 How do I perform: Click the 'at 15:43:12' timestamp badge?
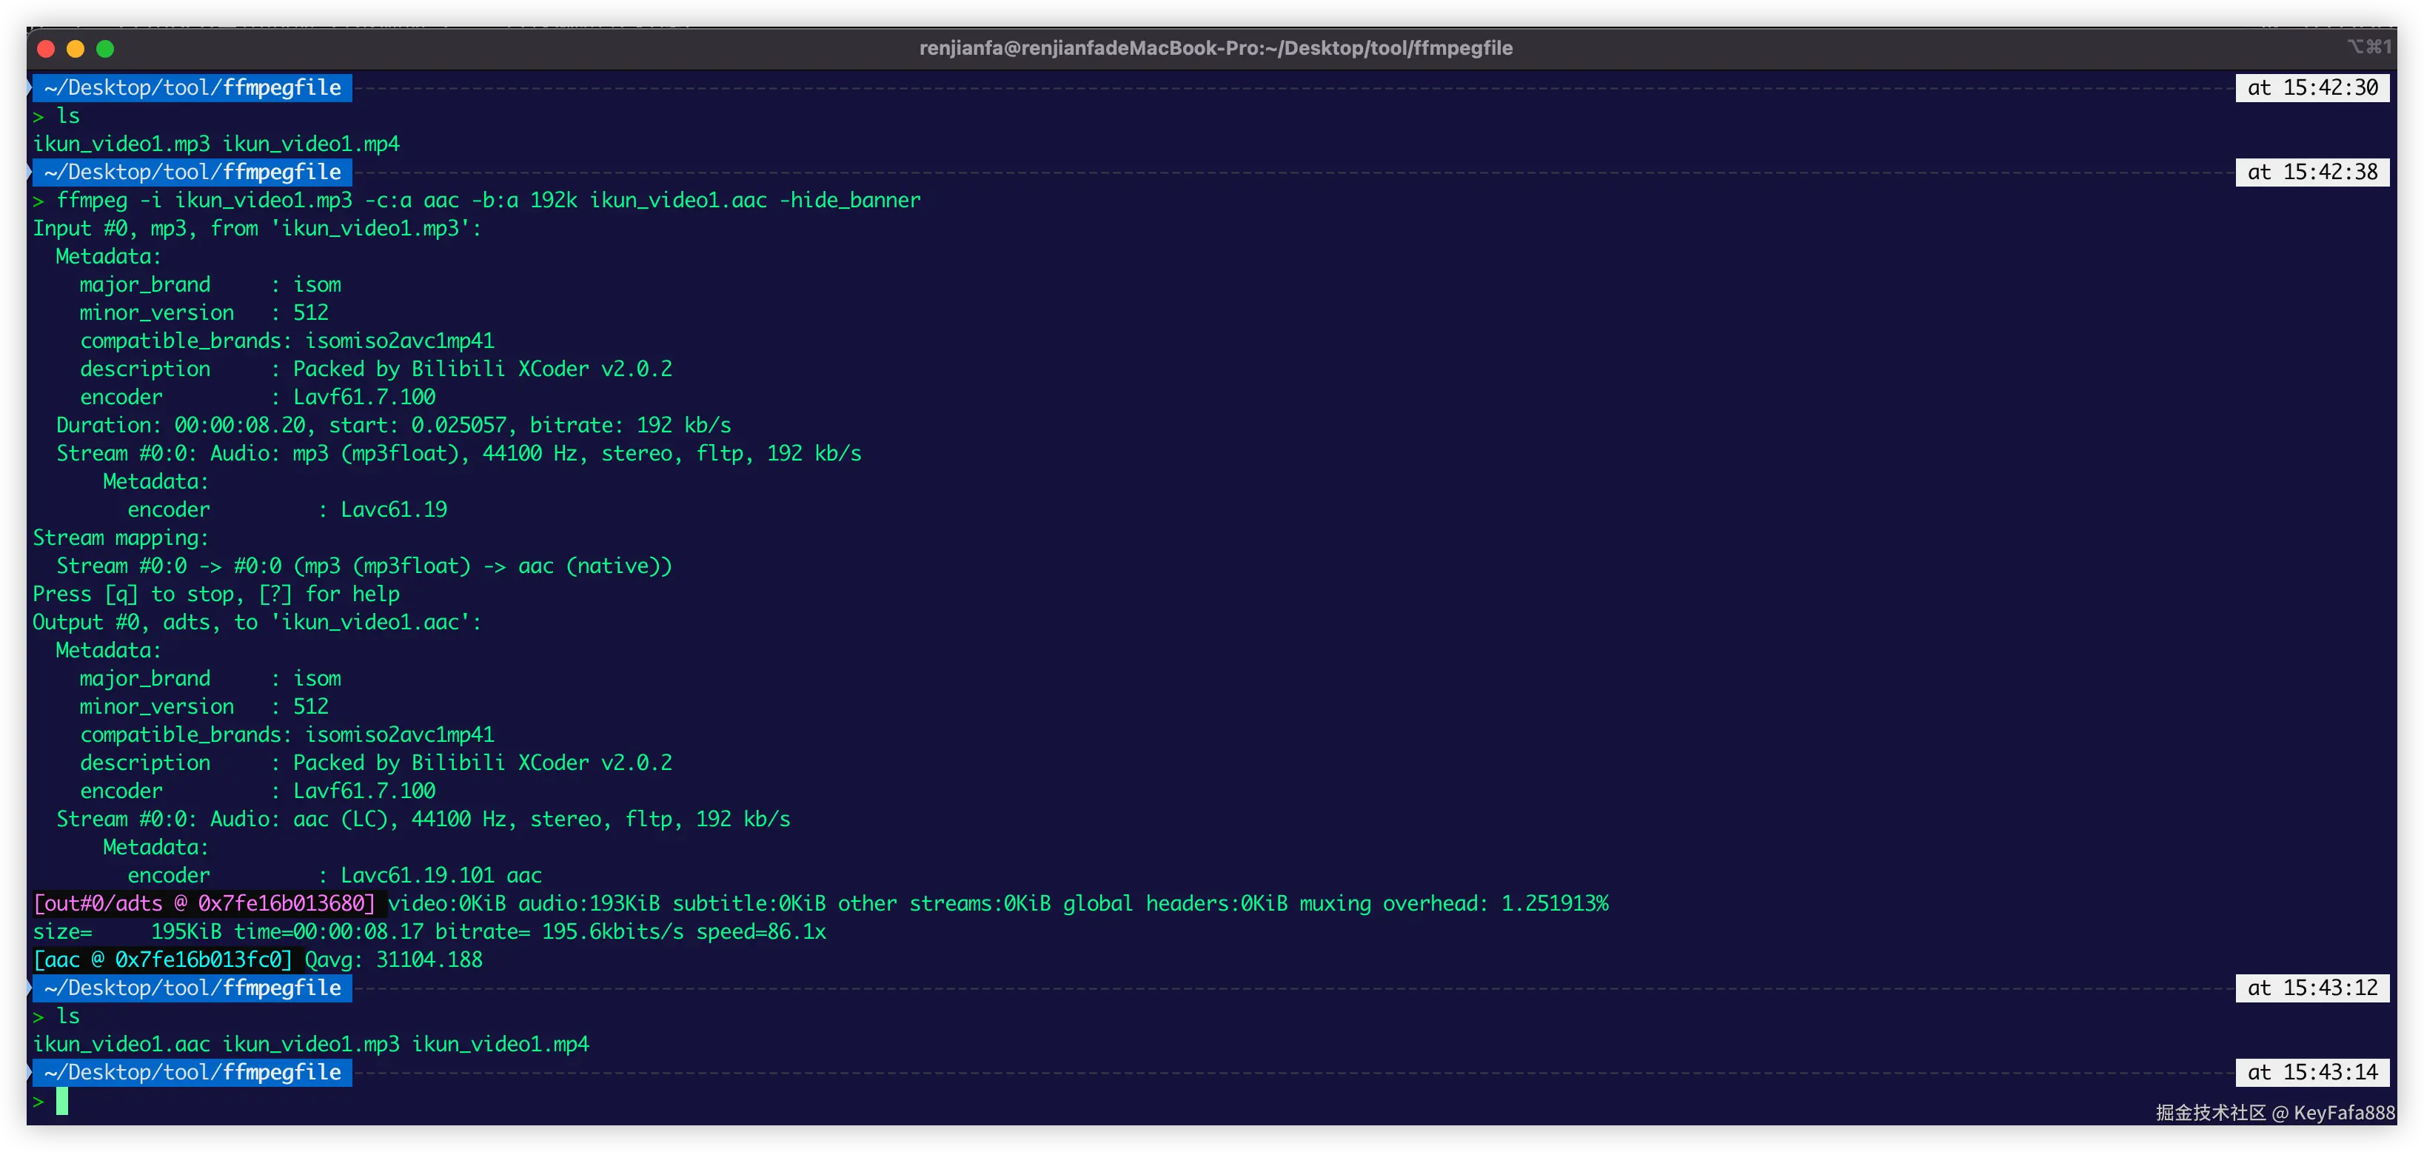pyautogui.click(x=2312, y=988)
